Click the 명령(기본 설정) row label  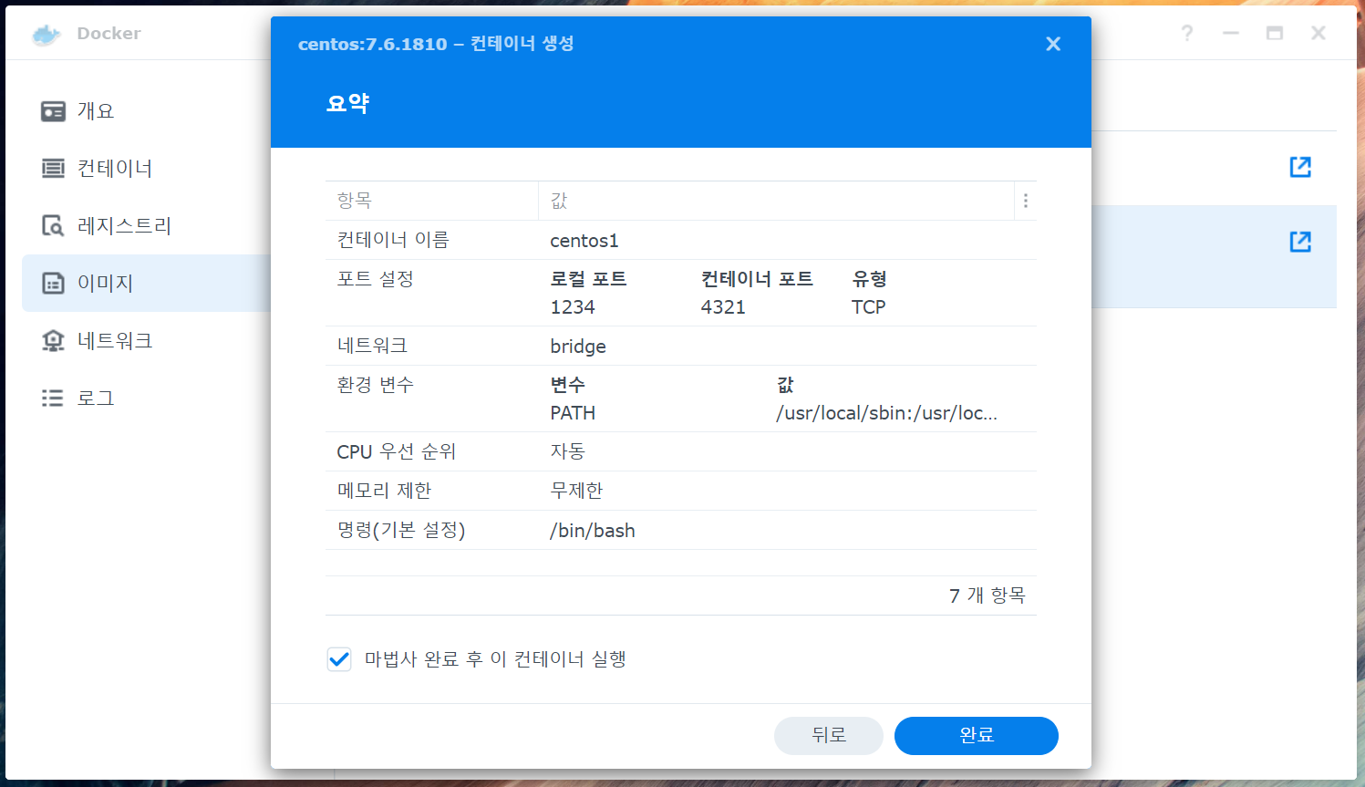pyautogui.click(x=401, y=530)
